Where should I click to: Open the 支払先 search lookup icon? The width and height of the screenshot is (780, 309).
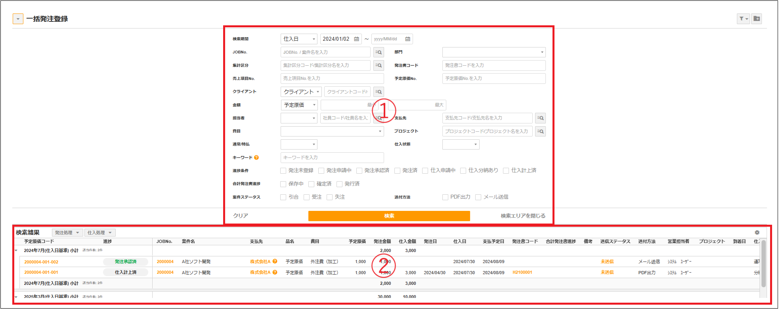(540, 118)
